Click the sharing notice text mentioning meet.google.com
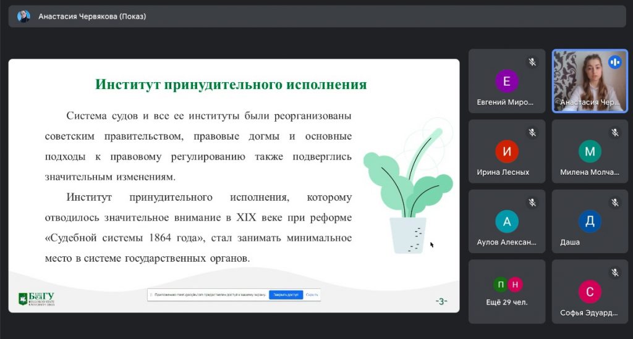 pos(210,295)
